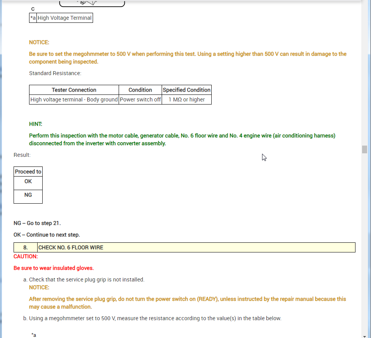Click the hint paragraph about motor cable
The width and height of the screenshot is (371, 338).
point(182,139)
